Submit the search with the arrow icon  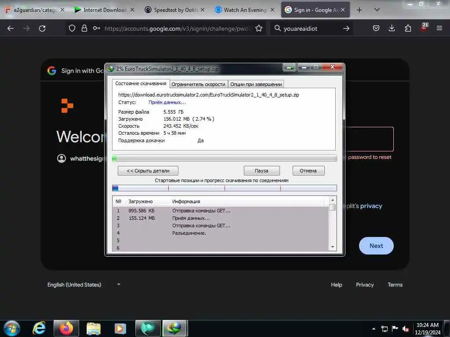(346, 29)
